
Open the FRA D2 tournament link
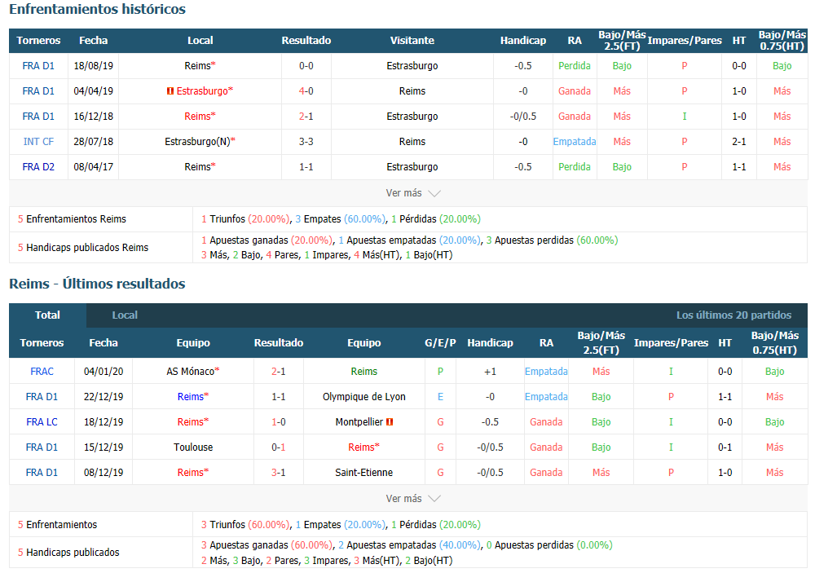click(x=38, y=167)
